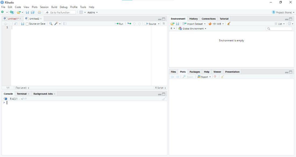Click the previous plot arrow
This screenshot has height=157, width=296.
point(172,77)
